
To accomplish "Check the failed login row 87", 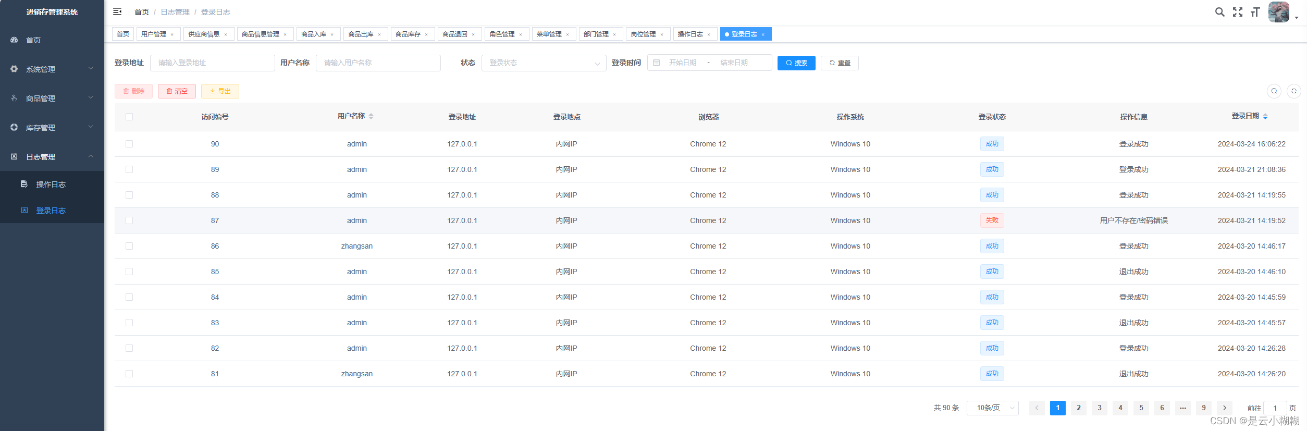I will point(129,220).
